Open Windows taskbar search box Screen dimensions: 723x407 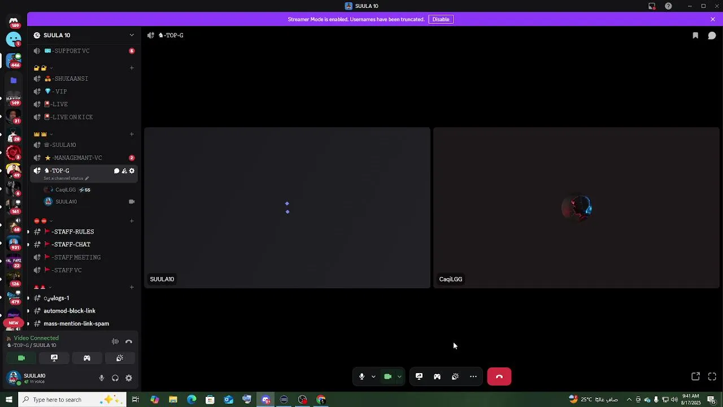[72, 400]
